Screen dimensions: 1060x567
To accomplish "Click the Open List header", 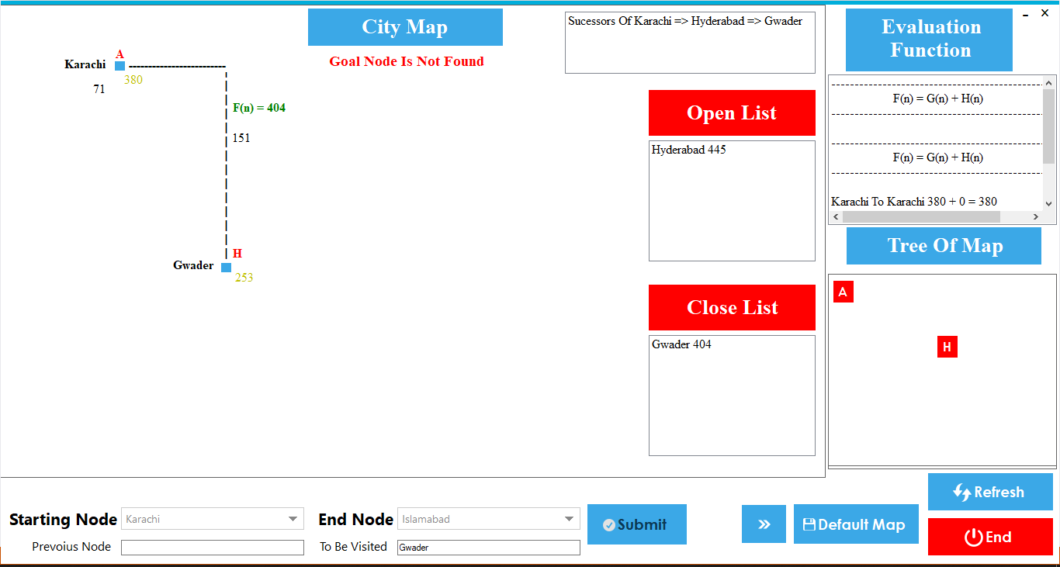I will point(732,113).
